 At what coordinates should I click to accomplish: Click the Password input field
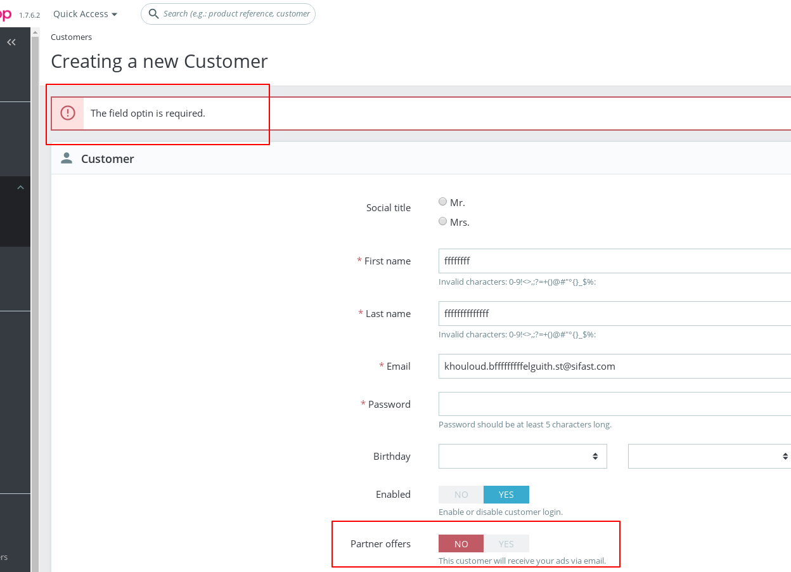point(615,404)
